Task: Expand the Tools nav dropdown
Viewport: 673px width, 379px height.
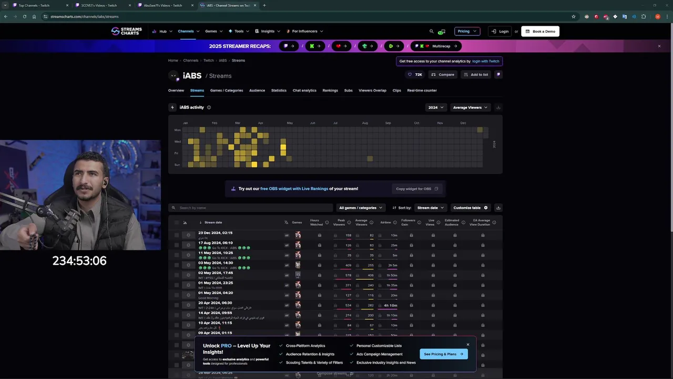Action: [x=239, y=31]
